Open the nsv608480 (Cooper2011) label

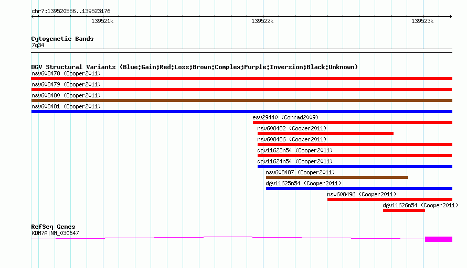66,95
